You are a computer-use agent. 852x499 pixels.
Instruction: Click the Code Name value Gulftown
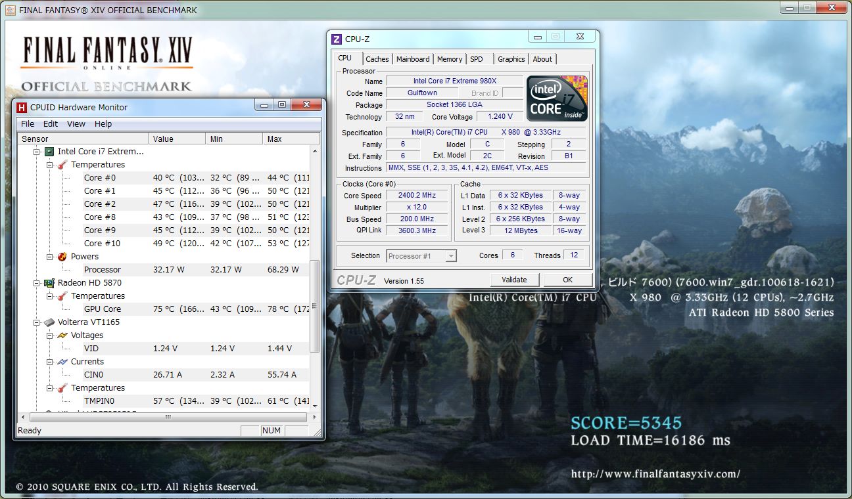[x=422, y=93]
